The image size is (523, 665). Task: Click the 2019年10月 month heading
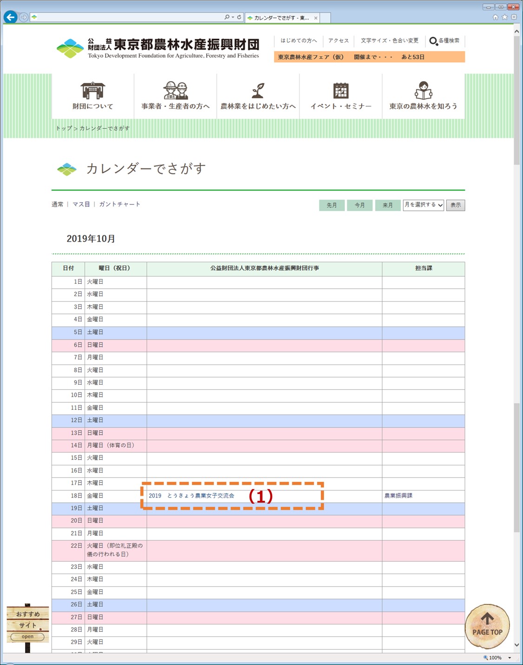pyautogui.click(x=91, y=239)
